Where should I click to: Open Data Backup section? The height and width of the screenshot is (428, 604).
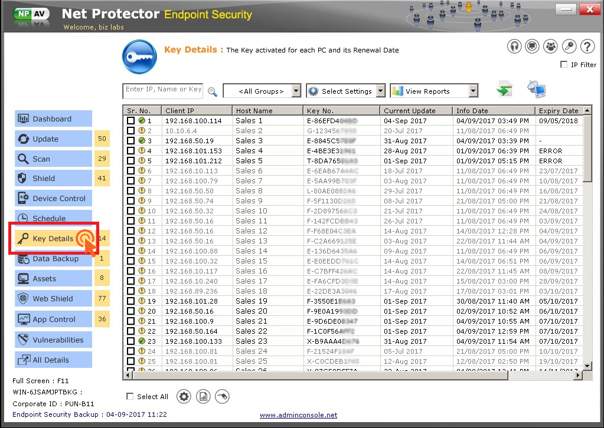[x=54, y=259]
